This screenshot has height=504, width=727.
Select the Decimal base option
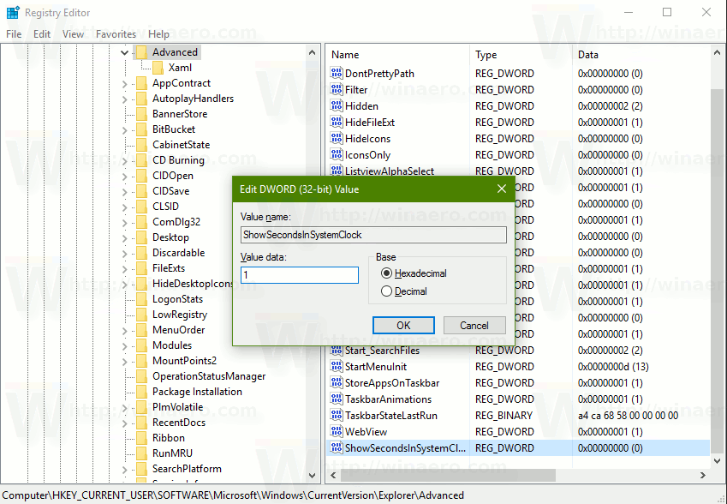387,291
